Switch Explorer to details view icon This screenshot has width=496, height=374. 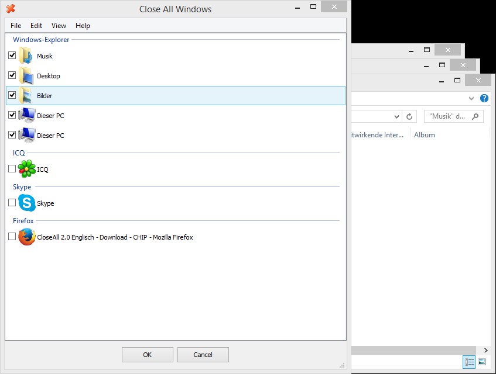pos(469,362)
